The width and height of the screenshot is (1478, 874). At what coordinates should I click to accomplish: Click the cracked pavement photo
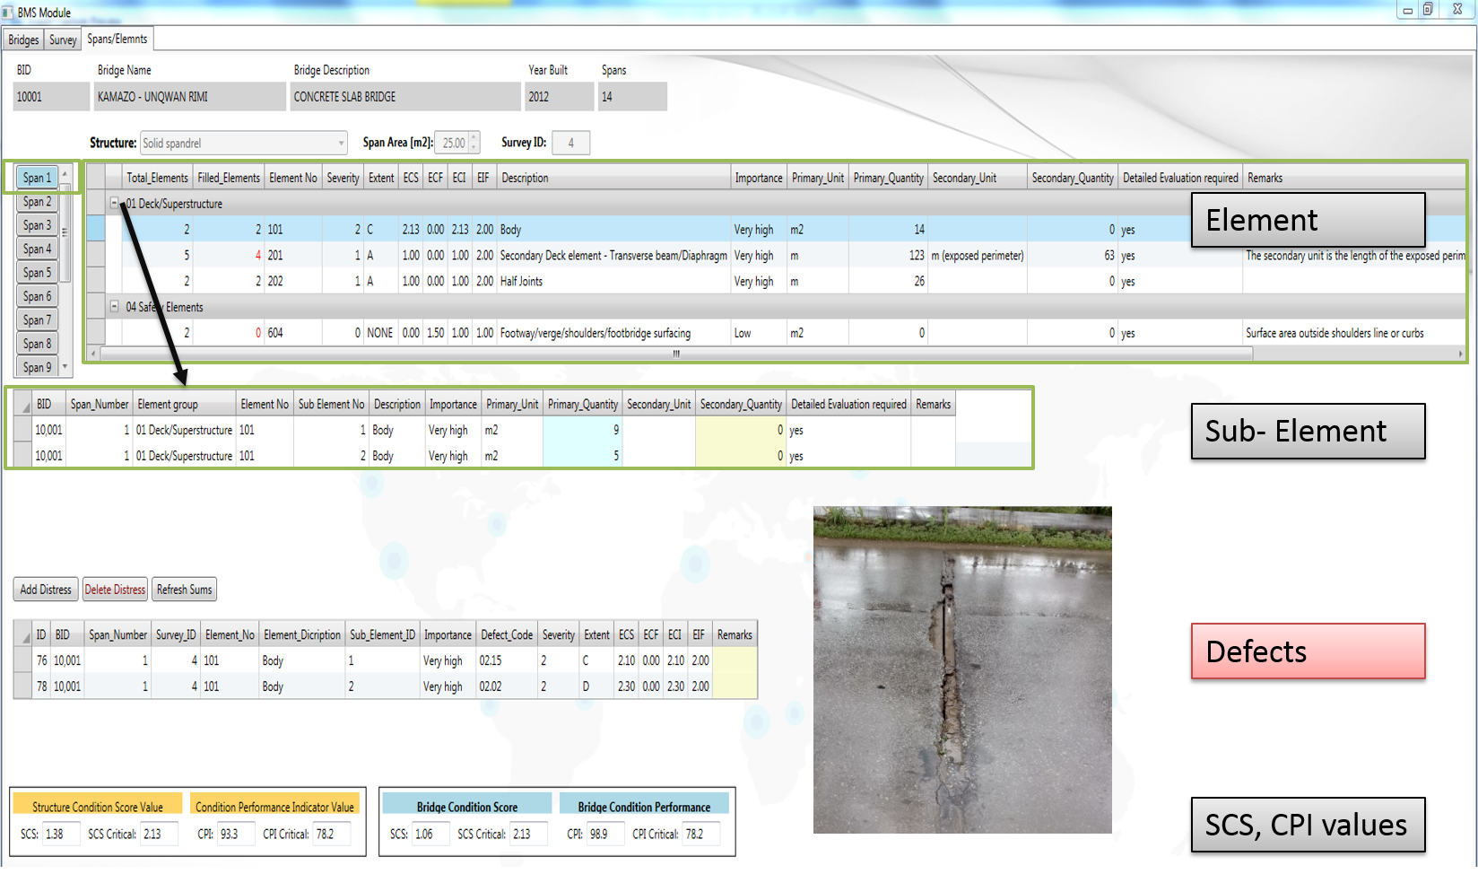pos(962,669)
